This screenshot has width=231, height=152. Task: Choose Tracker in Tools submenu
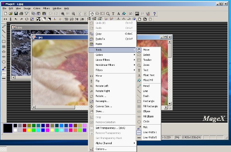(149, 60)
